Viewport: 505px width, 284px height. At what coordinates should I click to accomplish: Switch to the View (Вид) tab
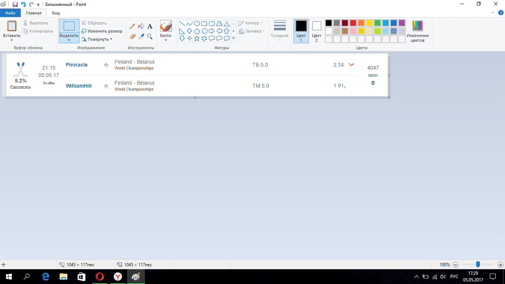[56, 13]
